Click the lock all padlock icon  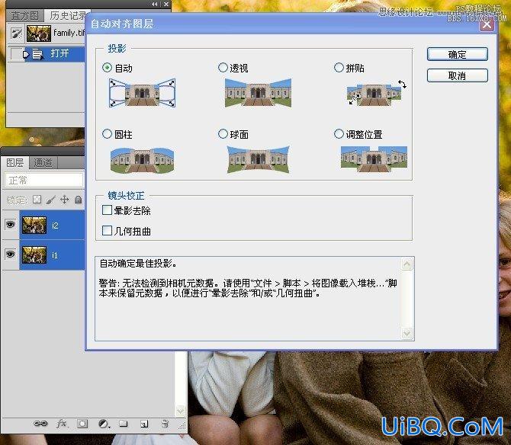79,199
